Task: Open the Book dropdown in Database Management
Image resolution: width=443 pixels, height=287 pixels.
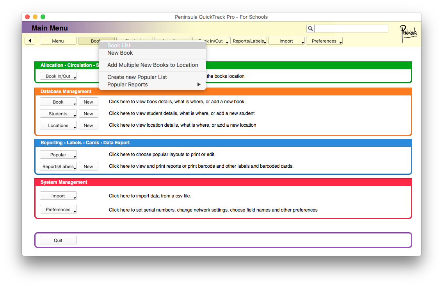Action: tap(58, 102)
